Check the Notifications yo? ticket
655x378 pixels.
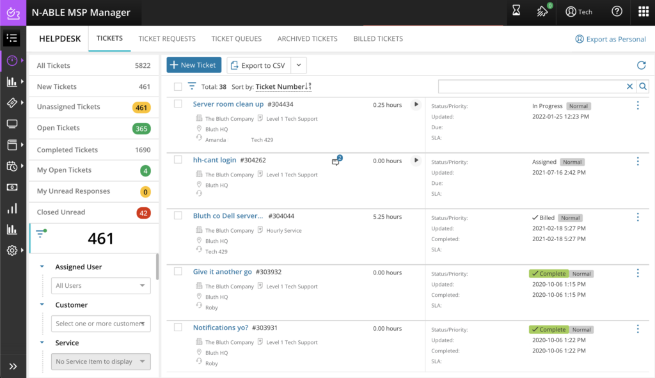(178, 327)
